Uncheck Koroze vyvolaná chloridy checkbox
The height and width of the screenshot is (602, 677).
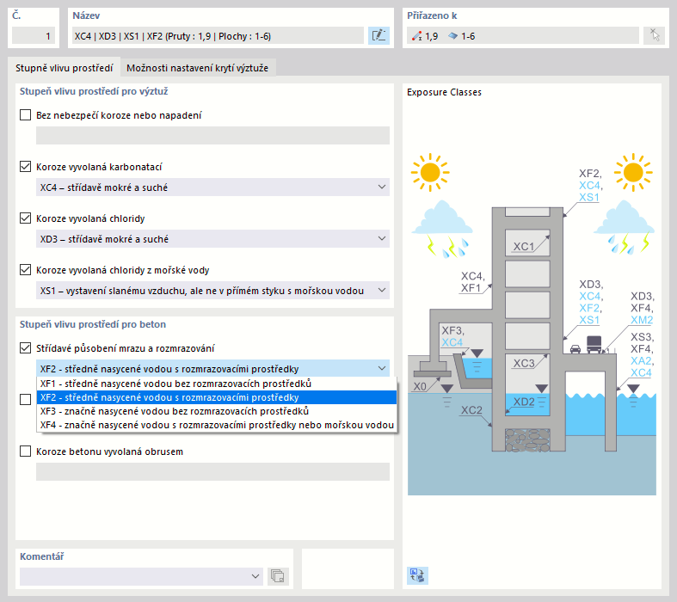click(x=26, y=218)
